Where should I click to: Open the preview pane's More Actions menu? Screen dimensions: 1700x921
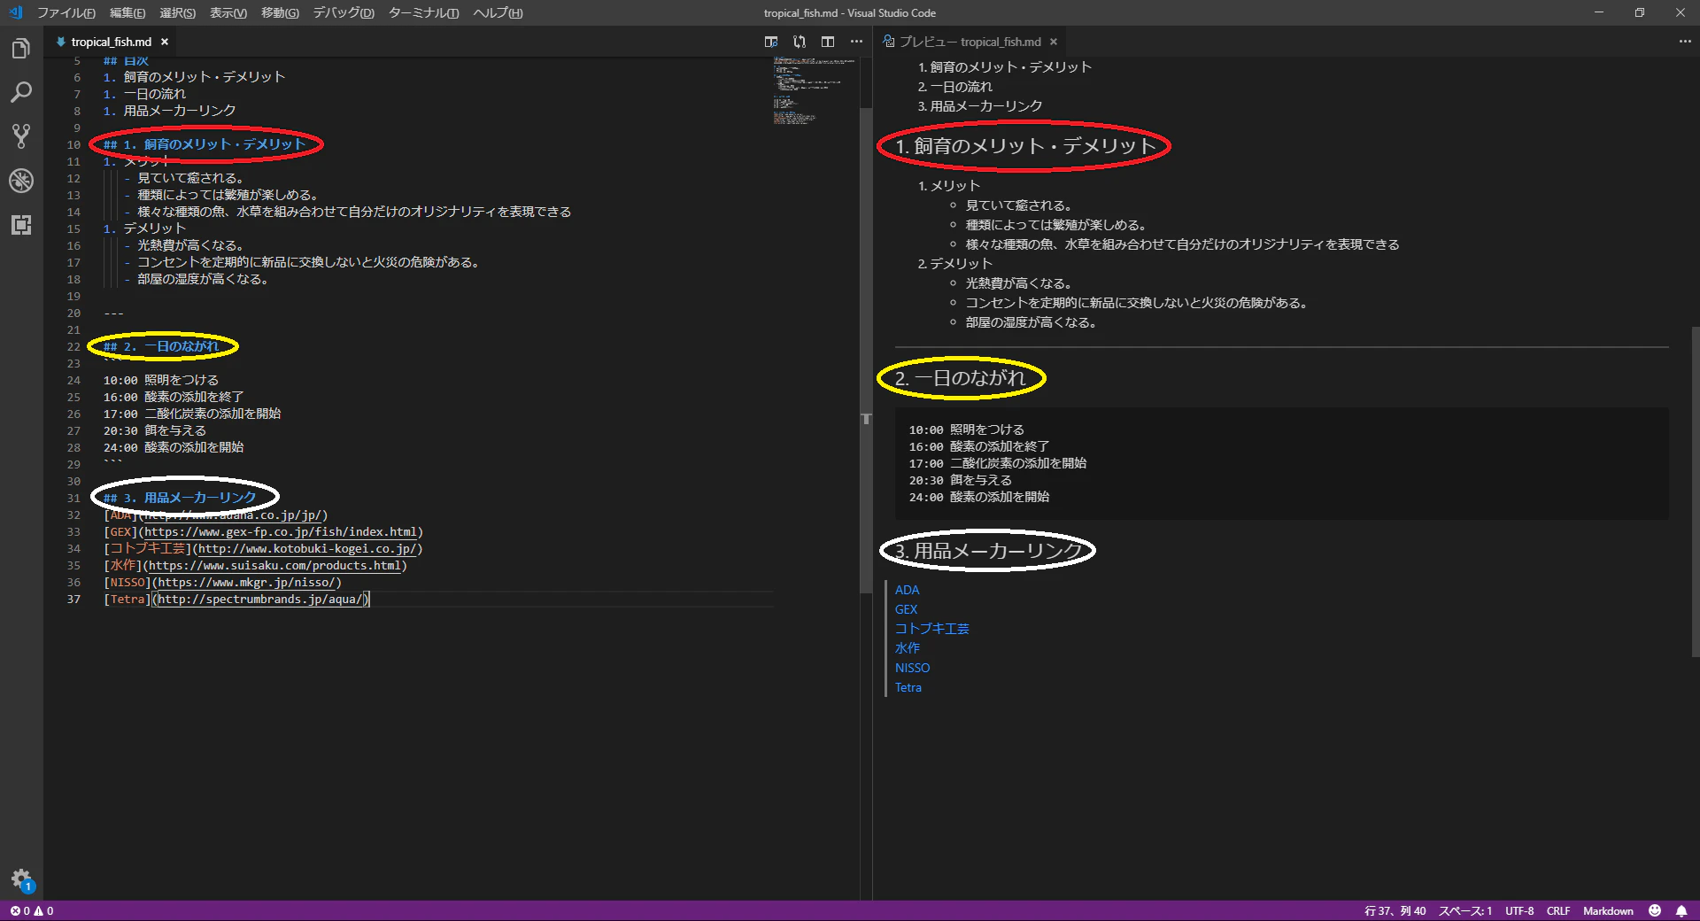tap(1685, 42)
